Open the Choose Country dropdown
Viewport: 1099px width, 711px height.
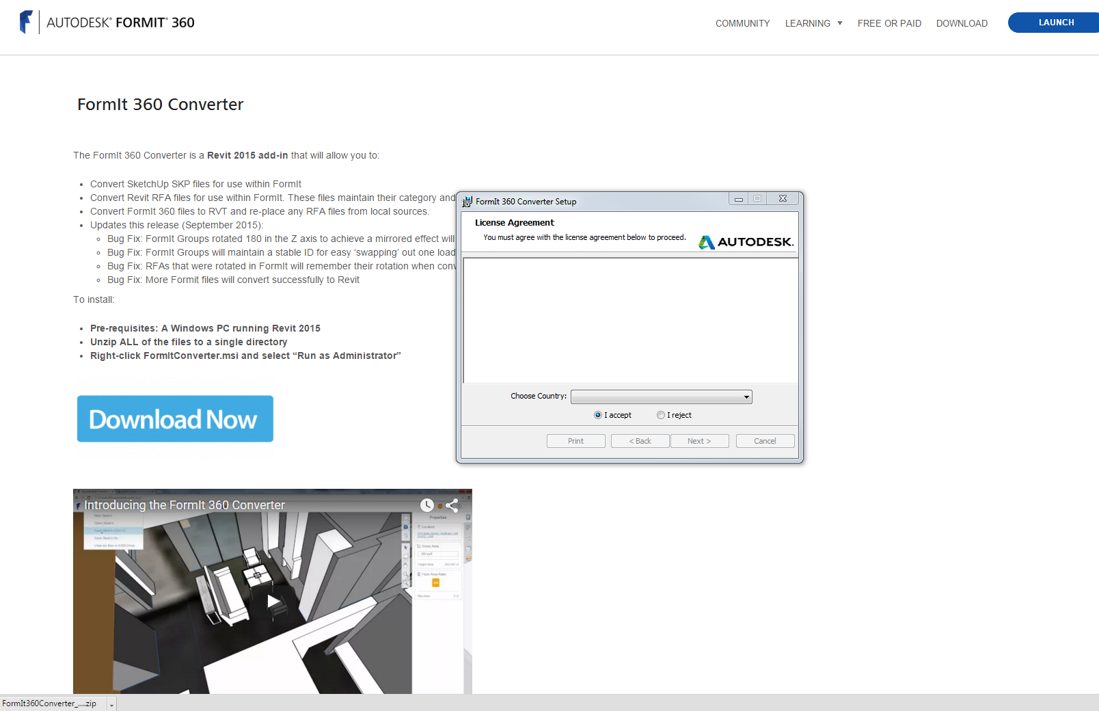[662, 397]
